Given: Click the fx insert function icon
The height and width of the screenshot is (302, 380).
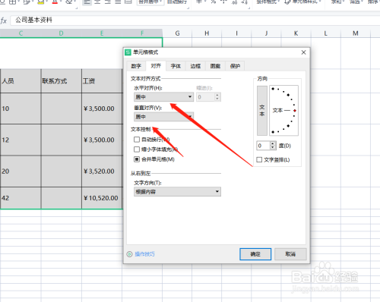Looking at the screenshot, I should coord(4,20).
